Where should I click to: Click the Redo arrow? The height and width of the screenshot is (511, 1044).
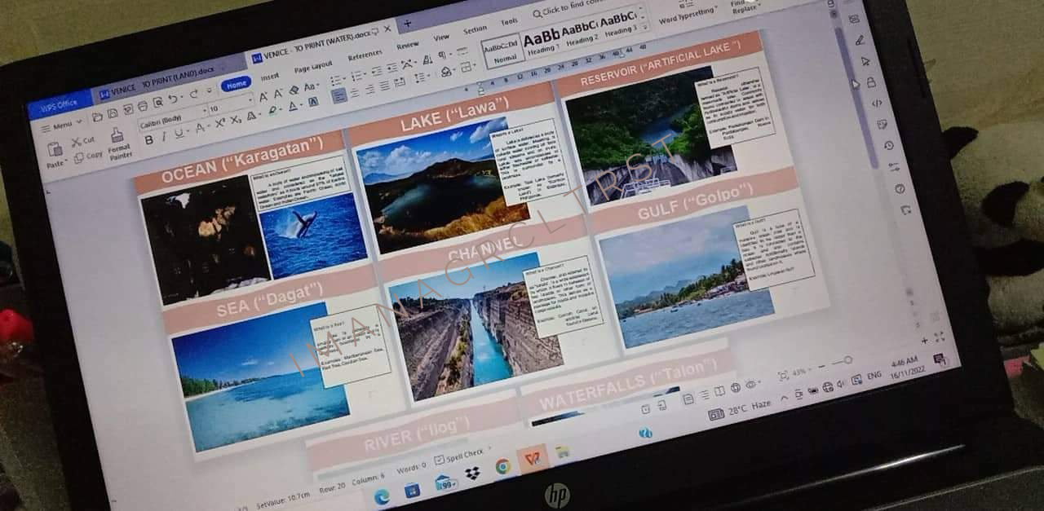click(194, 94)
